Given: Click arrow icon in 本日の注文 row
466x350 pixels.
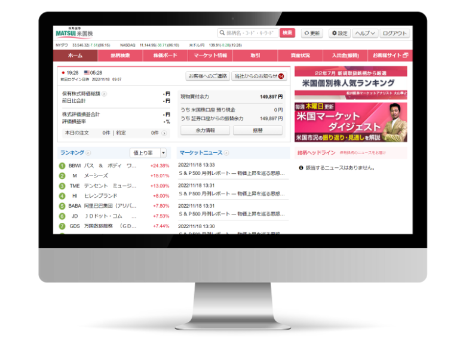Looking at the screenshot, I should (x=164, y=133).
